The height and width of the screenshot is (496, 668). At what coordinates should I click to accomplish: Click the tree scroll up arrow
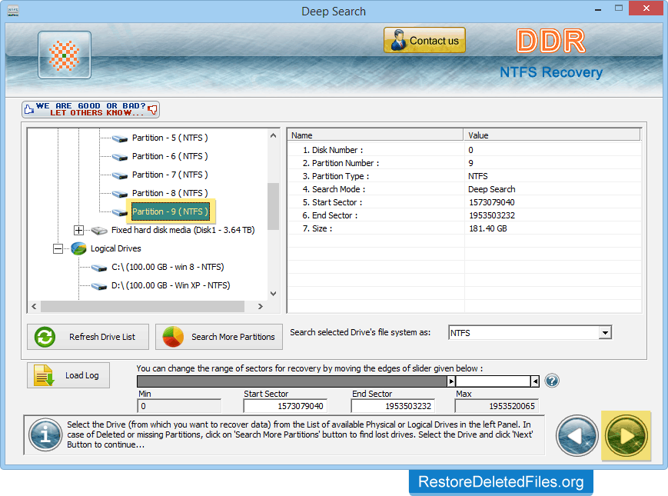(273, 135)
